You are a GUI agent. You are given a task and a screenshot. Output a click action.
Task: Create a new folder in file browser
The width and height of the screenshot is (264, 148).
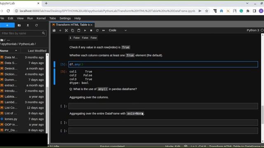(x=19, y=25)
